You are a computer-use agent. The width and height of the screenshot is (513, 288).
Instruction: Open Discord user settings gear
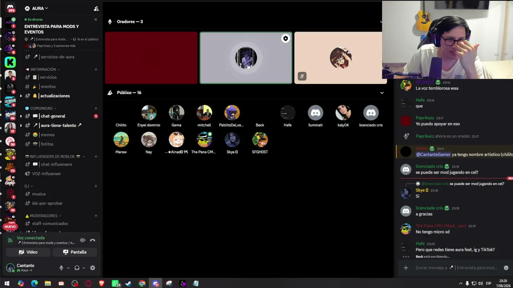click(x=93, y=268)
